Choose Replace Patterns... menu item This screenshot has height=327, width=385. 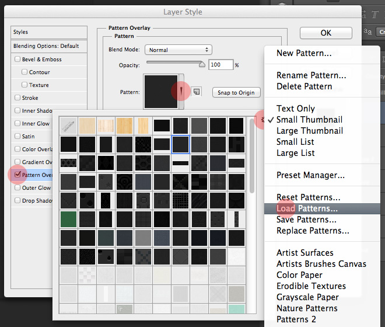(313, 231)
